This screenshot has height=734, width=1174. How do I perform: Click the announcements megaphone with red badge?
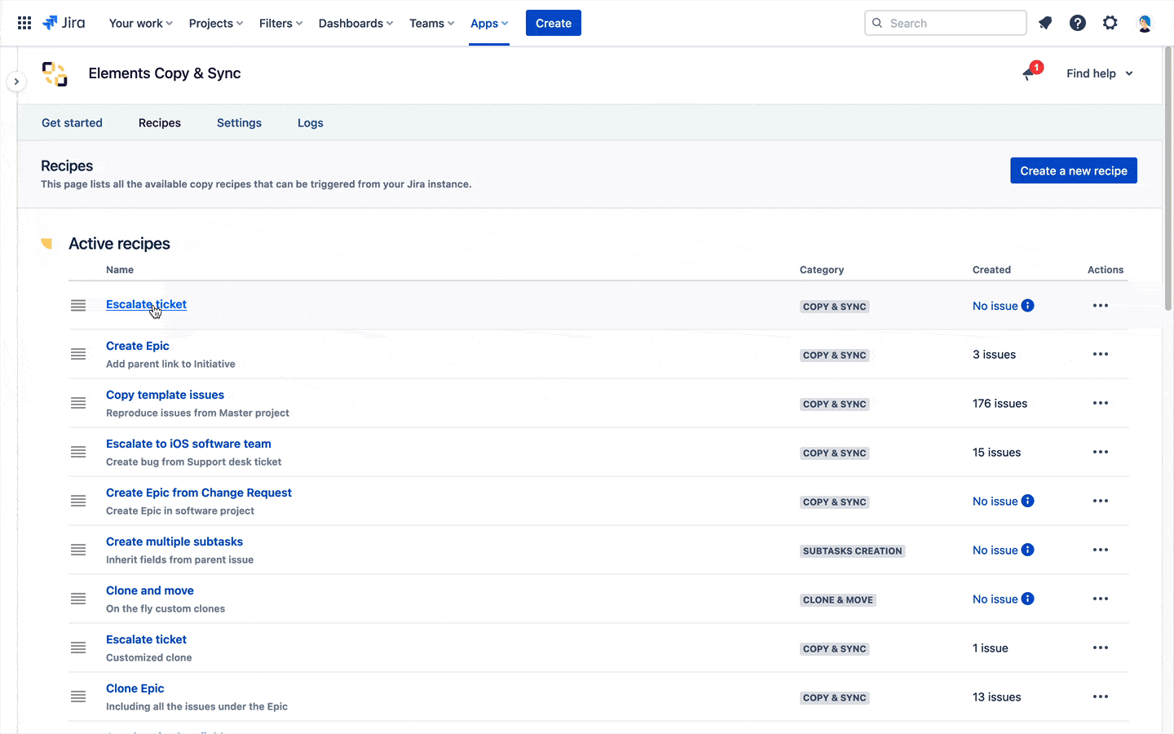coord(1031,73)
